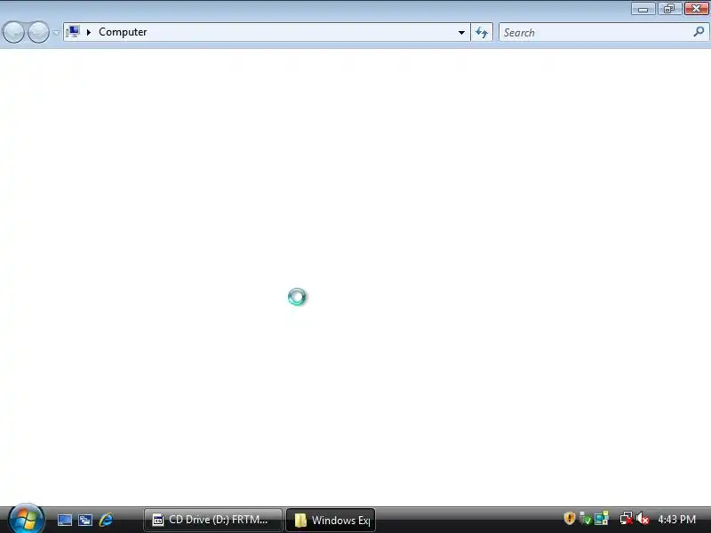Select the Computer breadcrumb in address bar
The width and height of the screenshot is (711, 533).
(x=123, y=32)
